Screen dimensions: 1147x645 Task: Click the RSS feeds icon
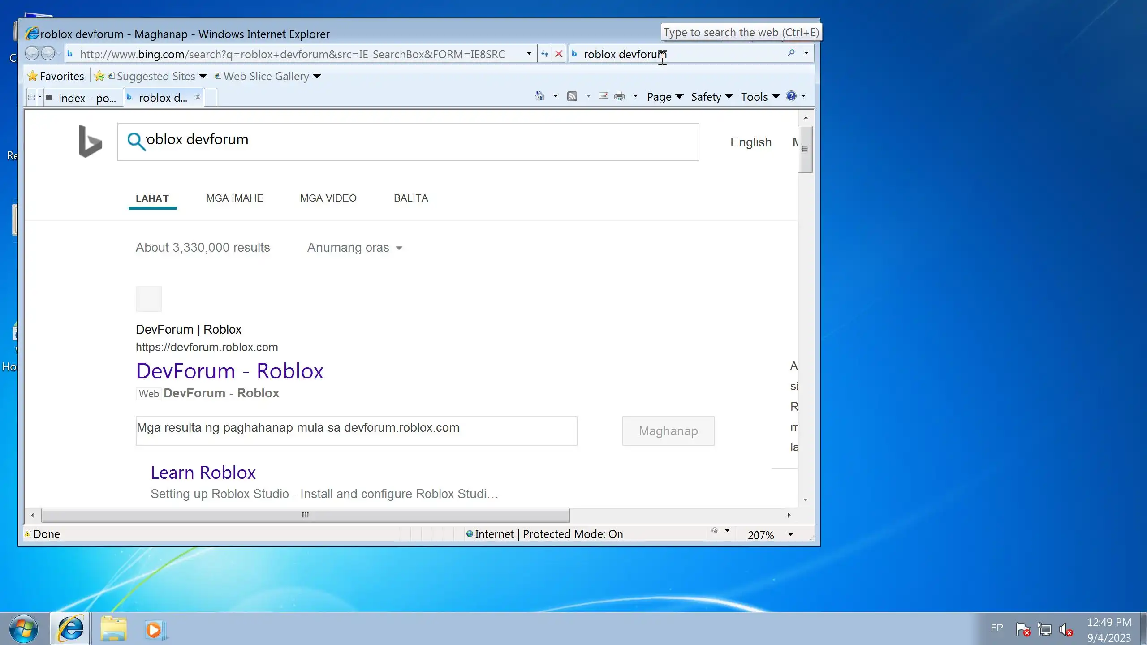pyautogui.click(x=572, y=96)
